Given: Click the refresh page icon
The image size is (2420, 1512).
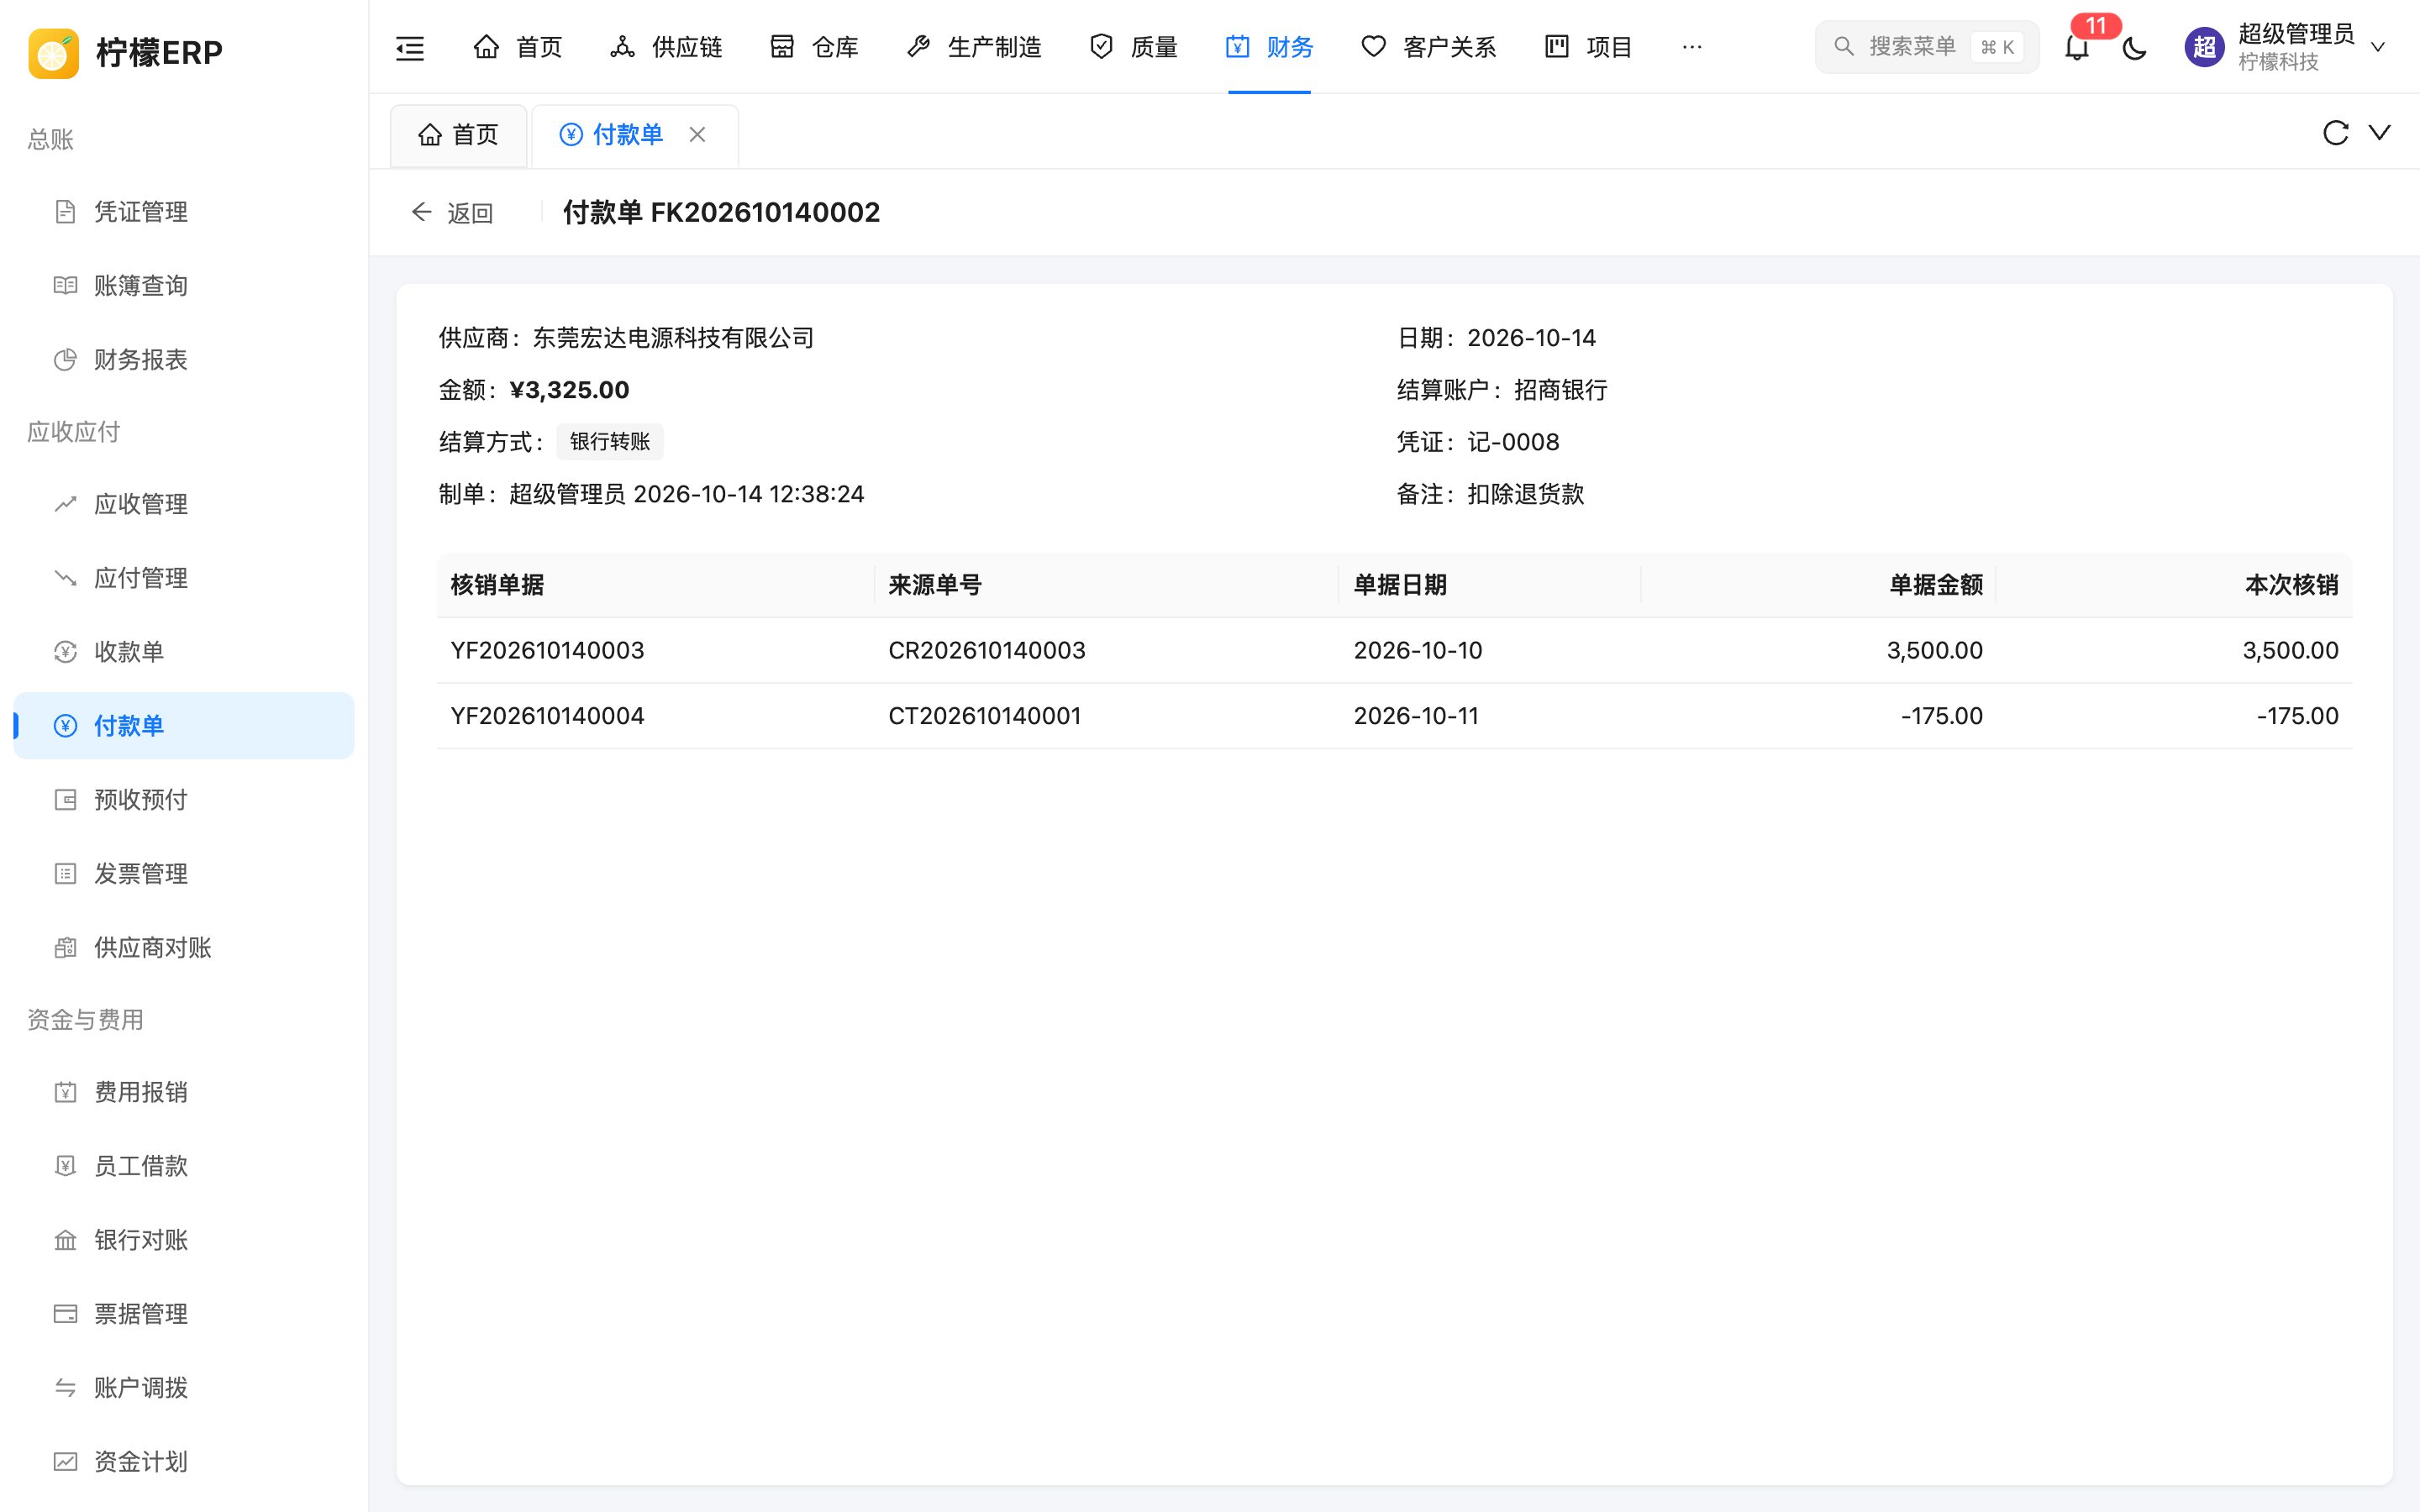Looking at the screenshot, I should pyautogui.click(x=2335, y=133).
